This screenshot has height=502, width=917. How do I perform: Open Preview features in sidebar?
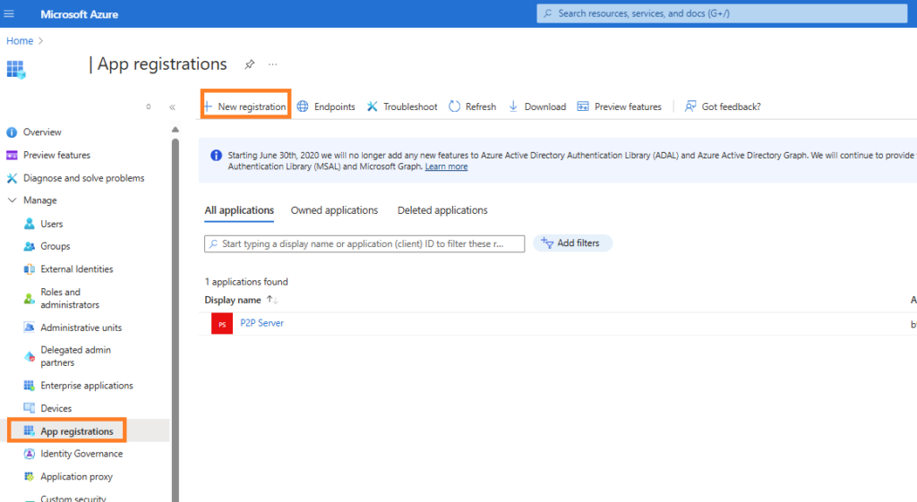(x=56, y=156)
